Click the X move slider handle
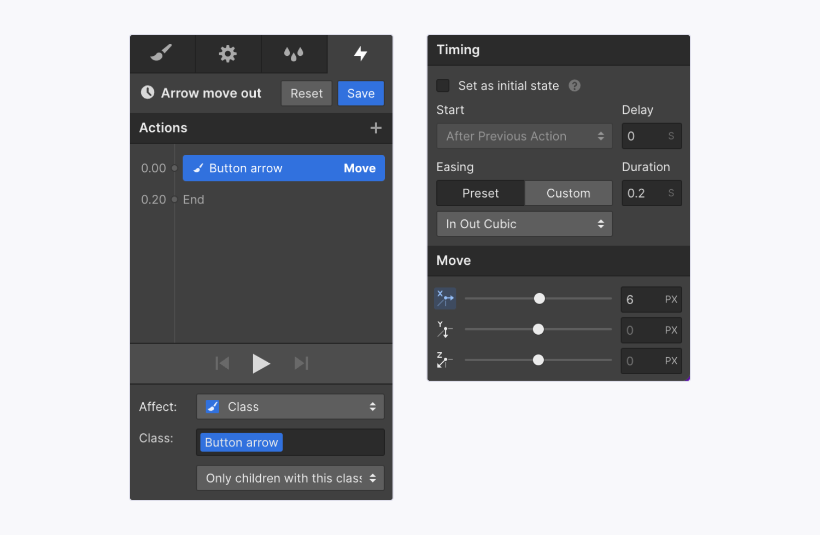The width and height of the screenshot is (820, 535). pyautogui.click(x=540, y=298)
